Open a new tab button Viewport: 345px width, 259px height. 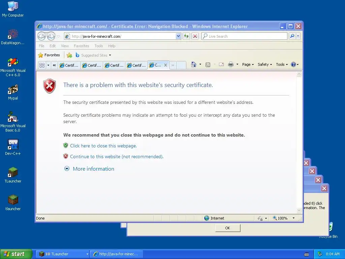181,65
